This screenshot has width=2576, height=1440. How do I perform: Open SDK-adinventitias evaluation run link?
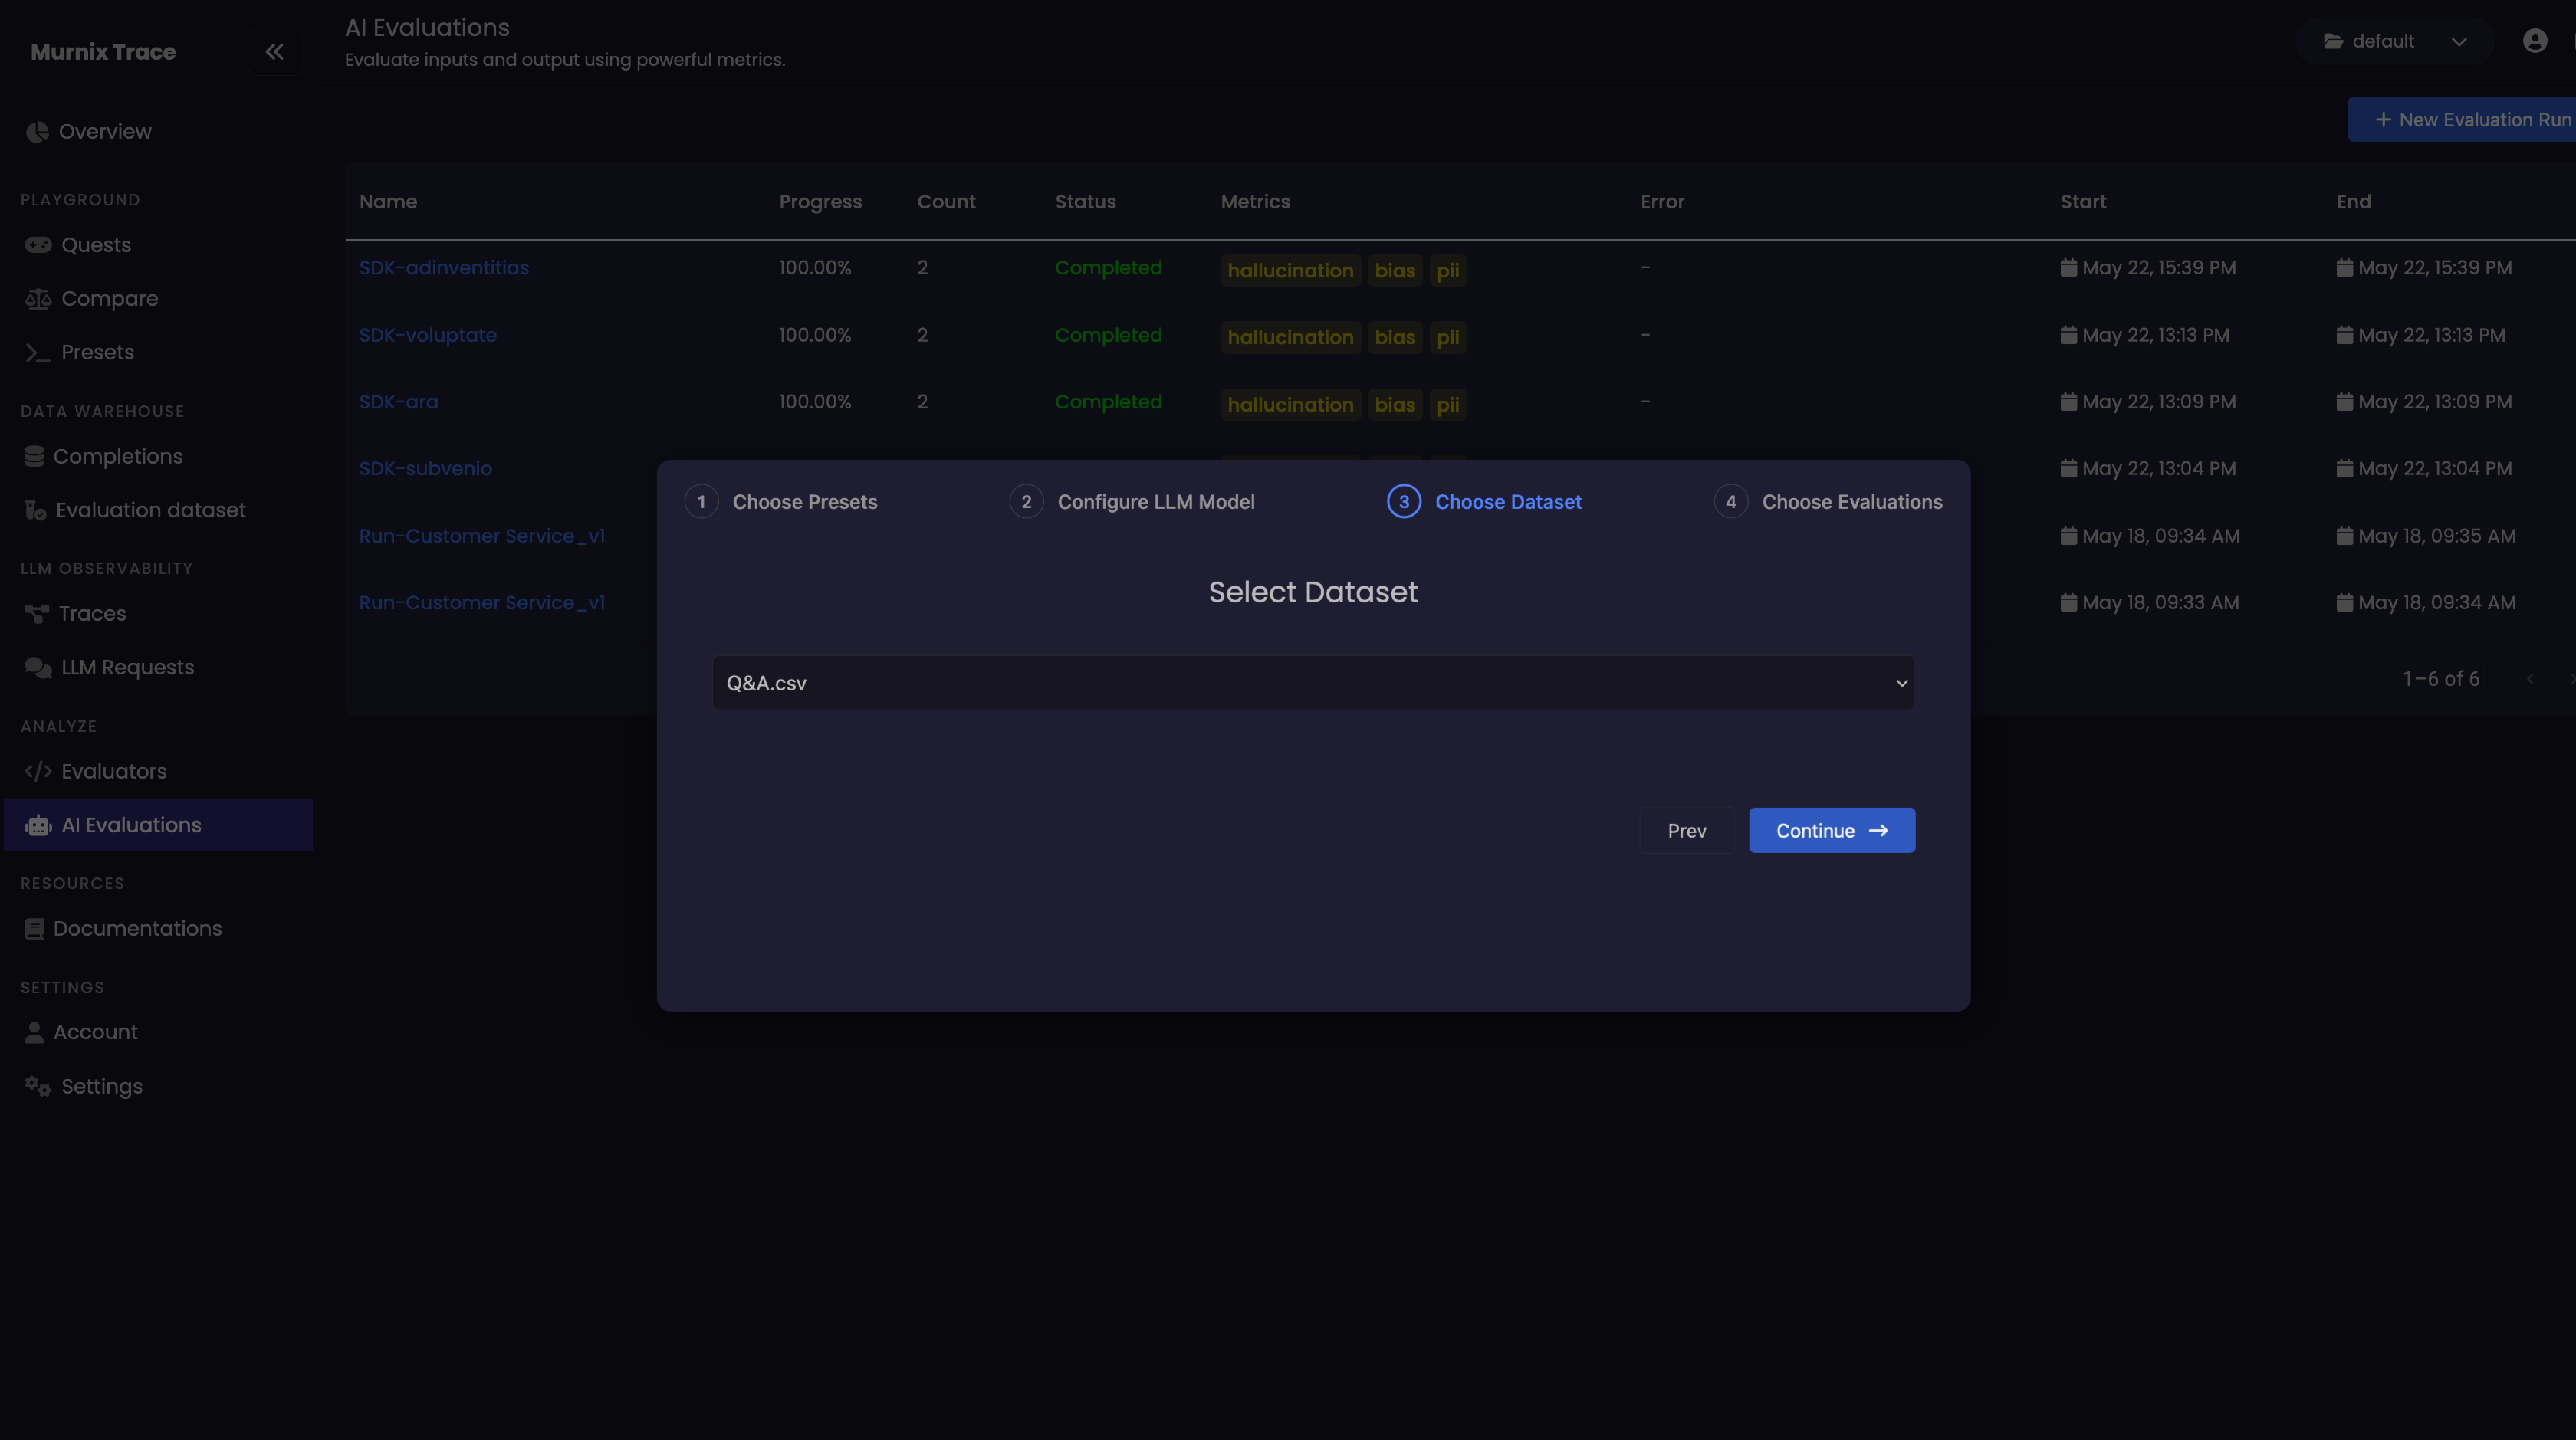444,267
